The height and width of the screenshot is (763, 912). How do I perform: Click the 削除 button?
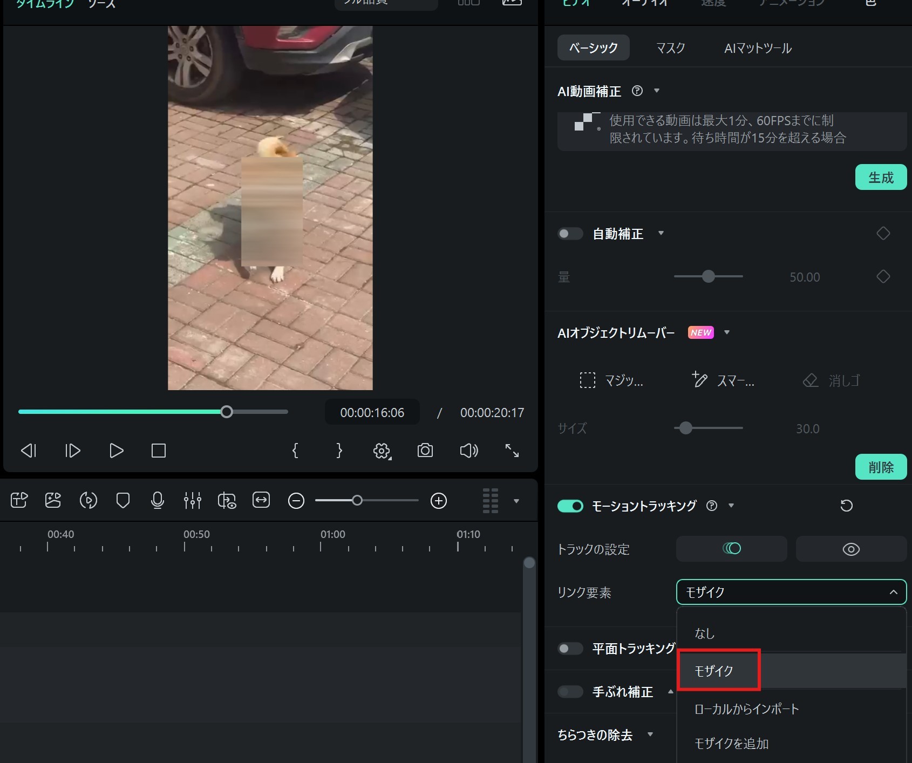(881, 467)
